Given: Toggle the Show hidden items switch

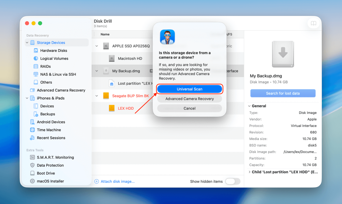Looking at the screenshot, I should (233, 181).
